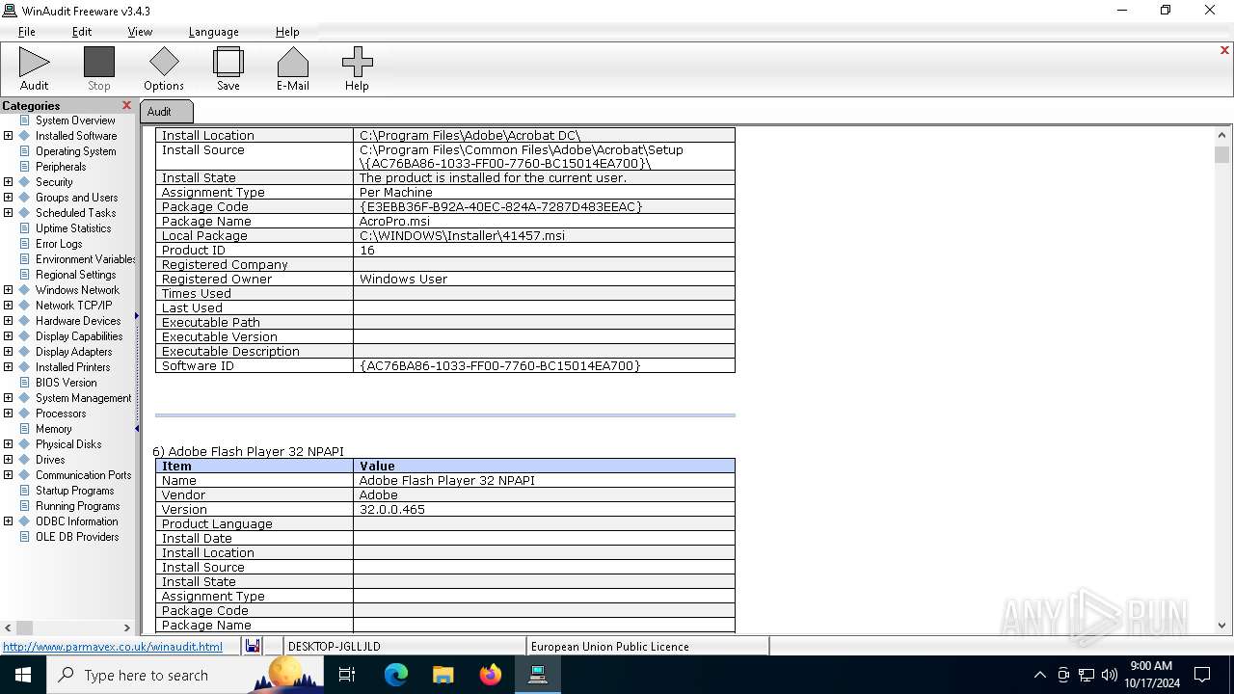This screenshot has height=694, width=1234.
Task: Select Regional Settings category
Action: tap(75, 275)
